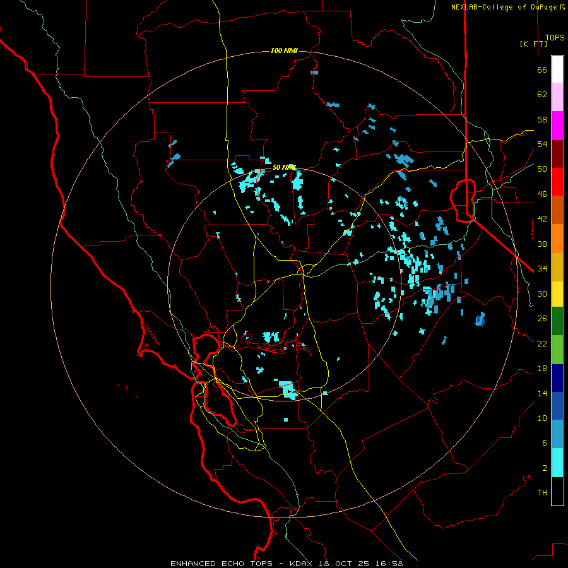Click the '50' legend value
568x568 pixels.
pos(542,169)
